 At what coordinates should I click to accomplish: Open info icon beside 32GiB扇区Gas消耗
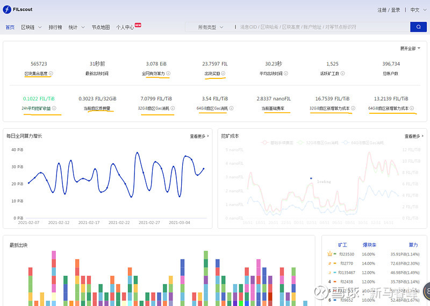click(173, 108)
